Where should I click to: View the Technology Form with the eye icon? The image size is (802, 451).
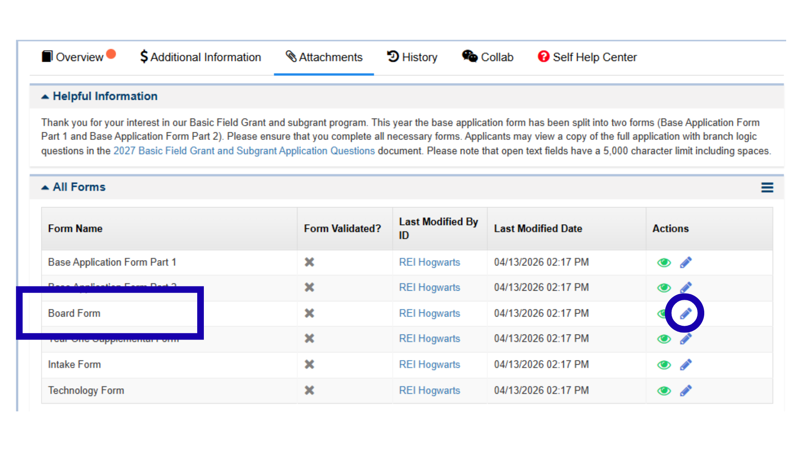(664, 390)
